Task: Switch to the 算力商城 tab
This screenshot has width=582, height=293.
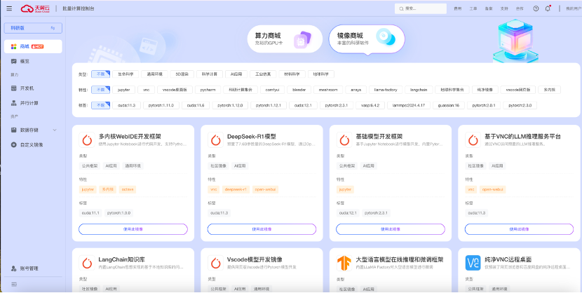Action: tap(285, 39)
